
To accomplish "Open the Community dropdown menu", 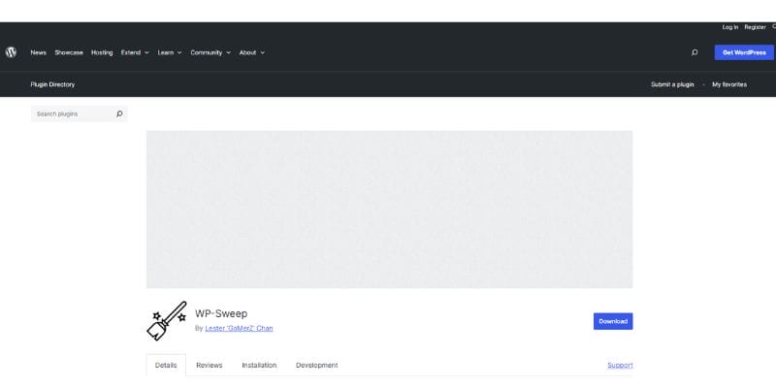I will [210, 52].
